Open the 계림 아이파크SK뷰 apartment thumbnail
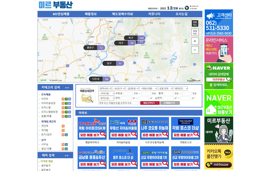This screenshot has width=268, height=171. (x=92, y=128)
